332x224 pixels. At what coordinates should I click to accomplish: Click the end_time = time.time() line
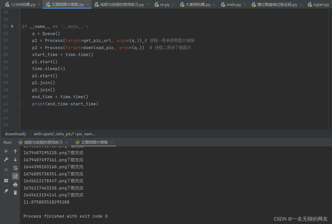(x=60, y=97)
